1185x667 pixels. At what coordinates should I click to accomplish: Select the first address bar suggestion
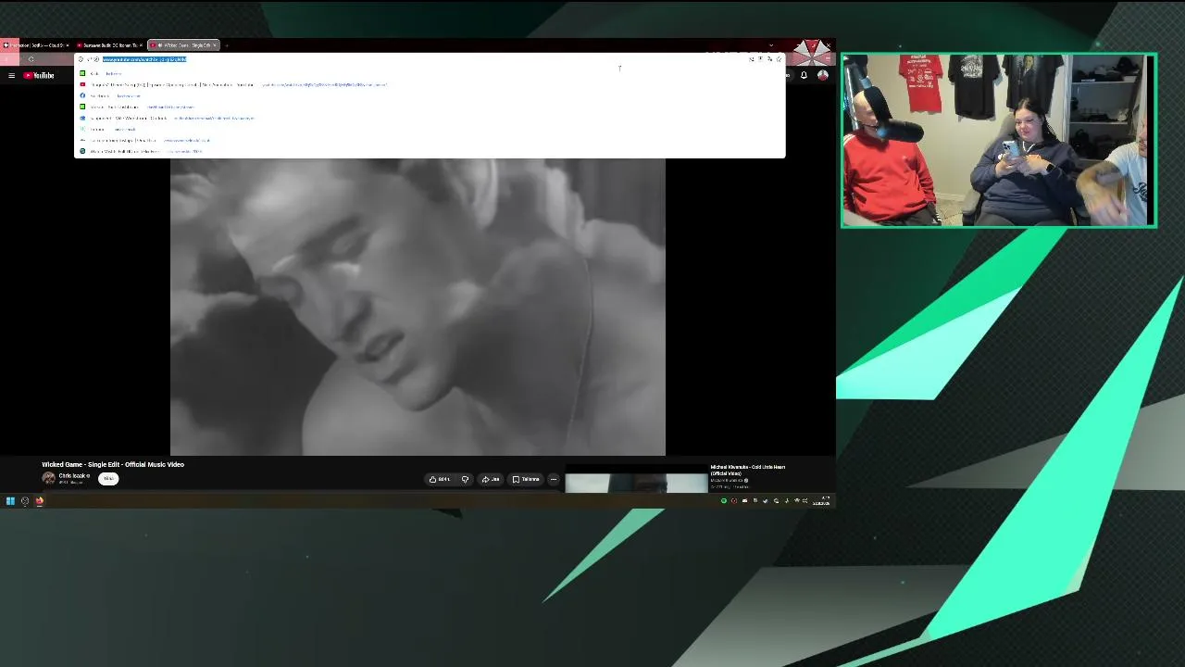[430, 73]
